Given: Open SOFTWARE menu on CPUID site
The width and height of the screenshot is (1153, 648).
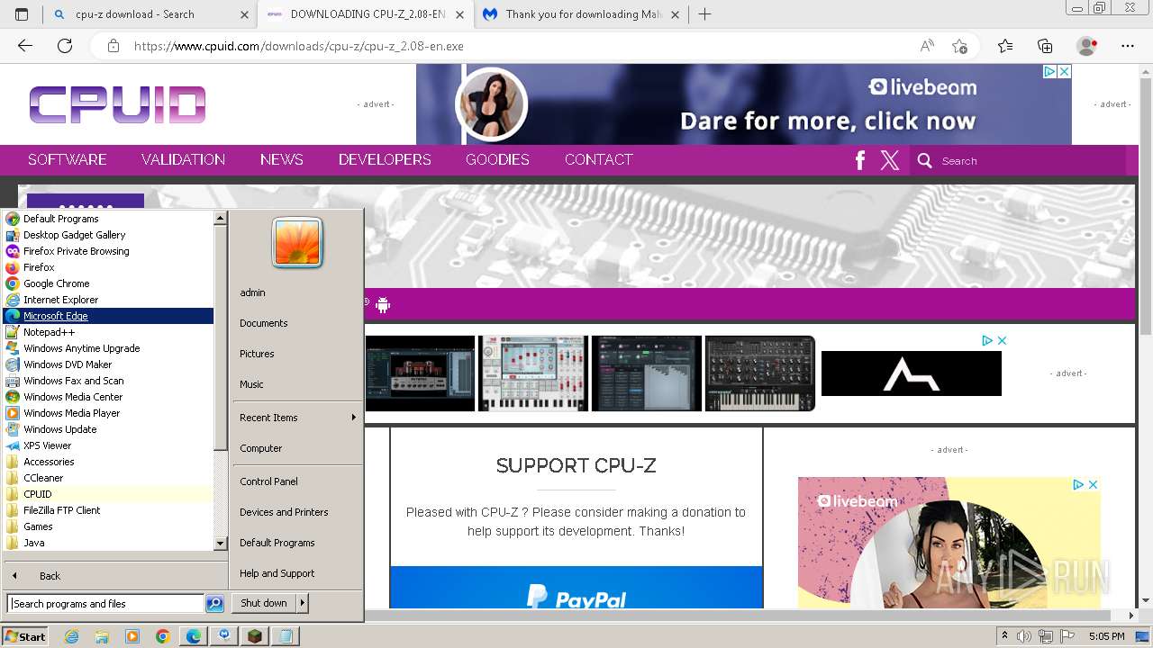Looking at the screenshot, I should pos(68,159).
